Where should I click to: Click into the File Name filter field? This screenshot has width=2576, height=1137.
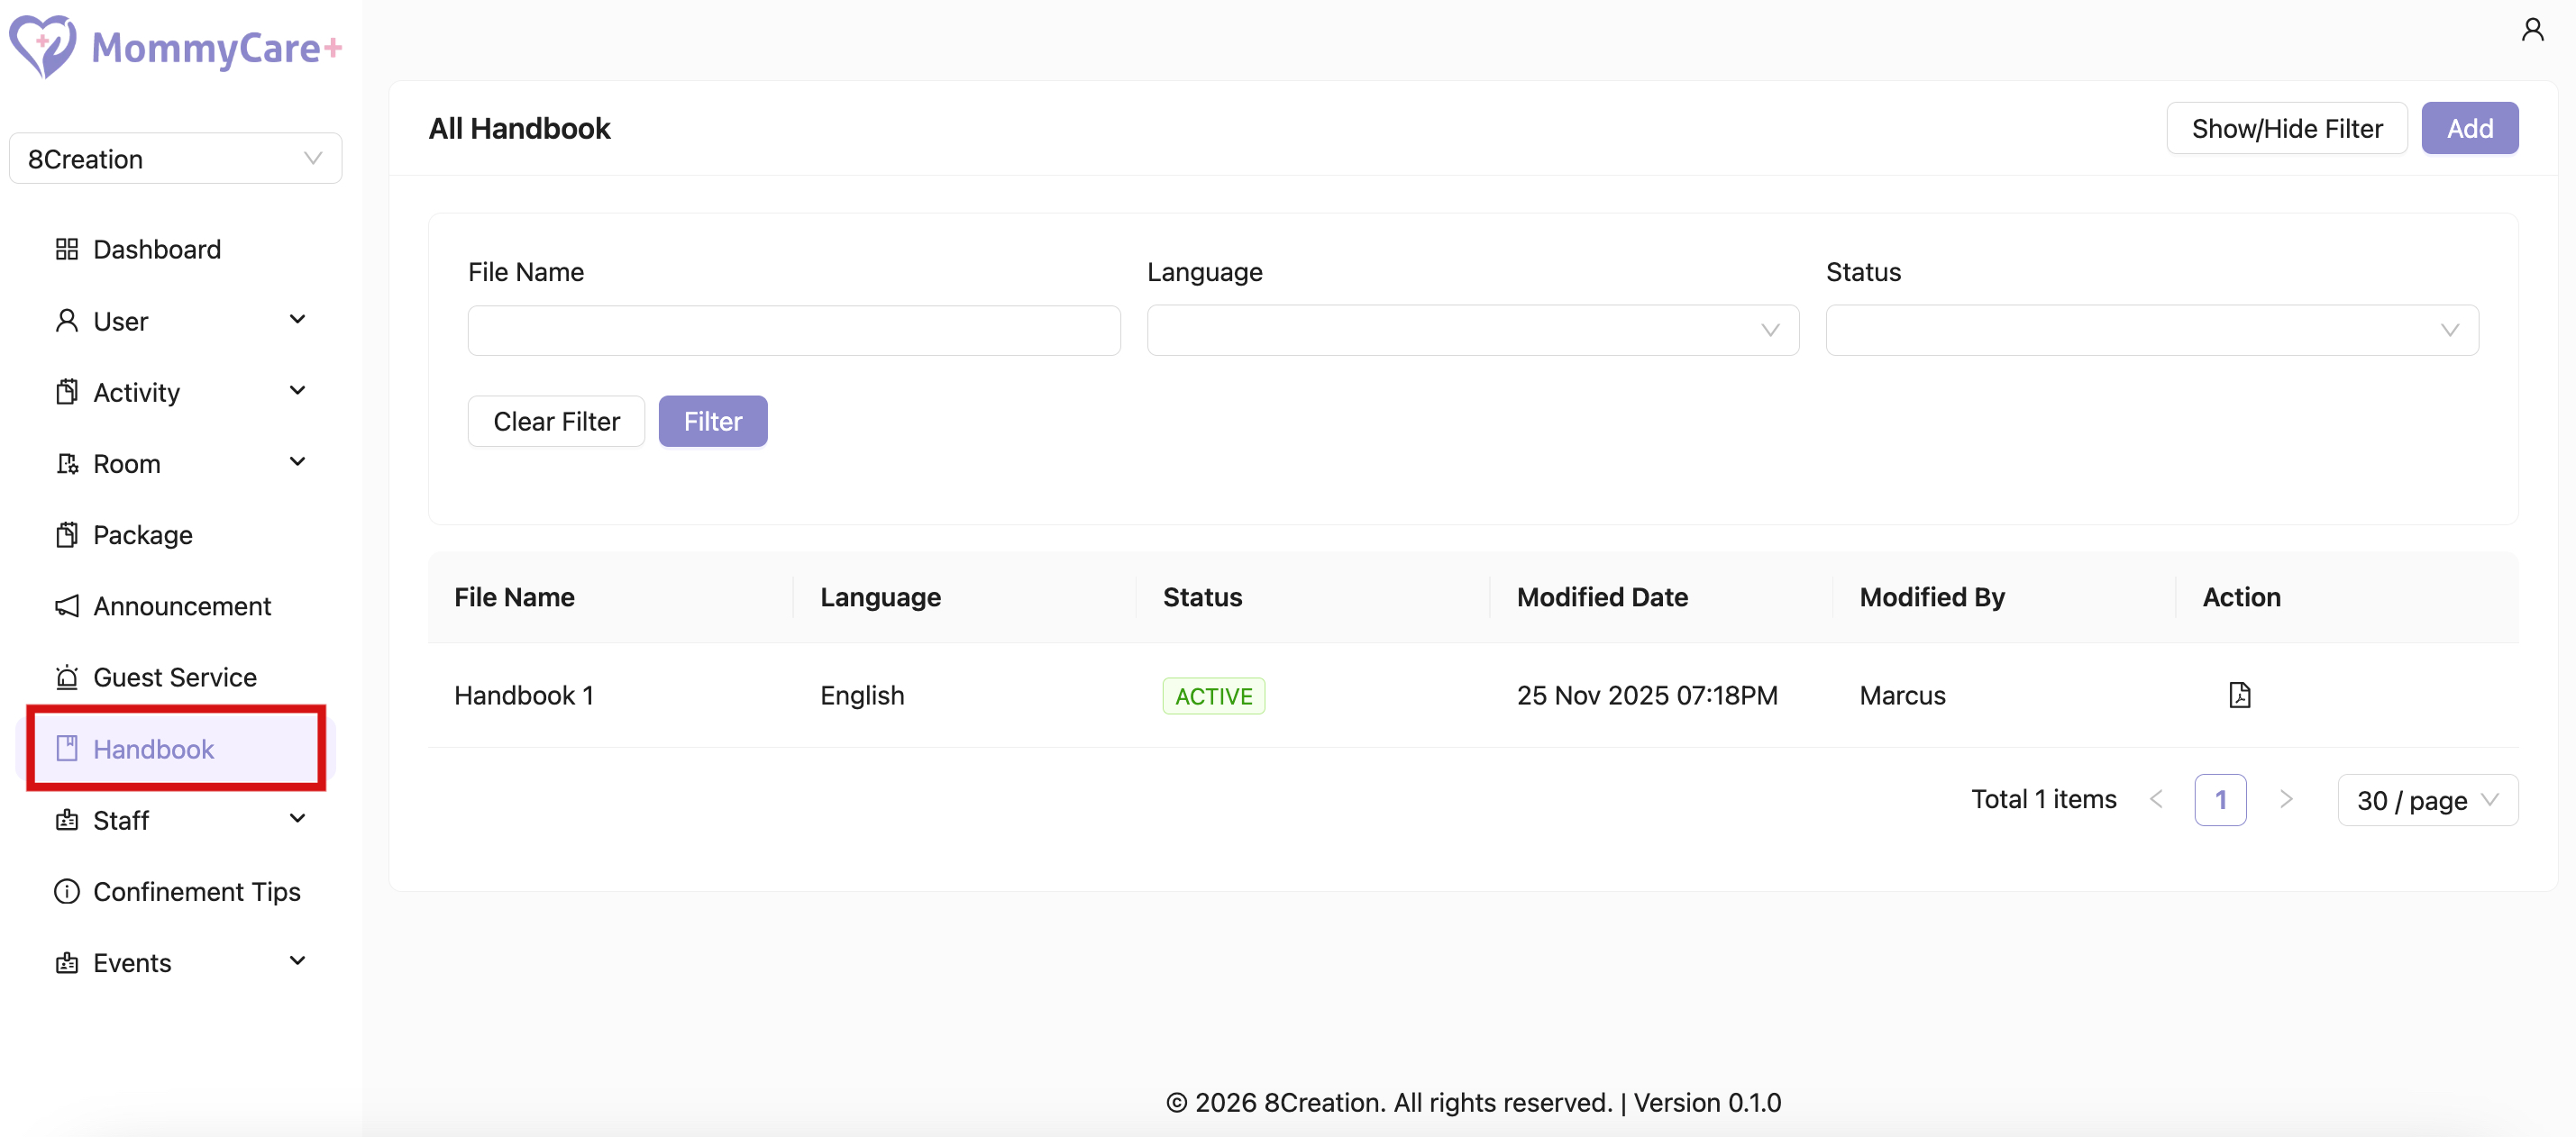[x=793, y=330]
